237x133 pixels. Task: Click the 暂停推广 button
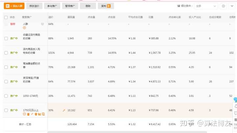tap(70, 6)
